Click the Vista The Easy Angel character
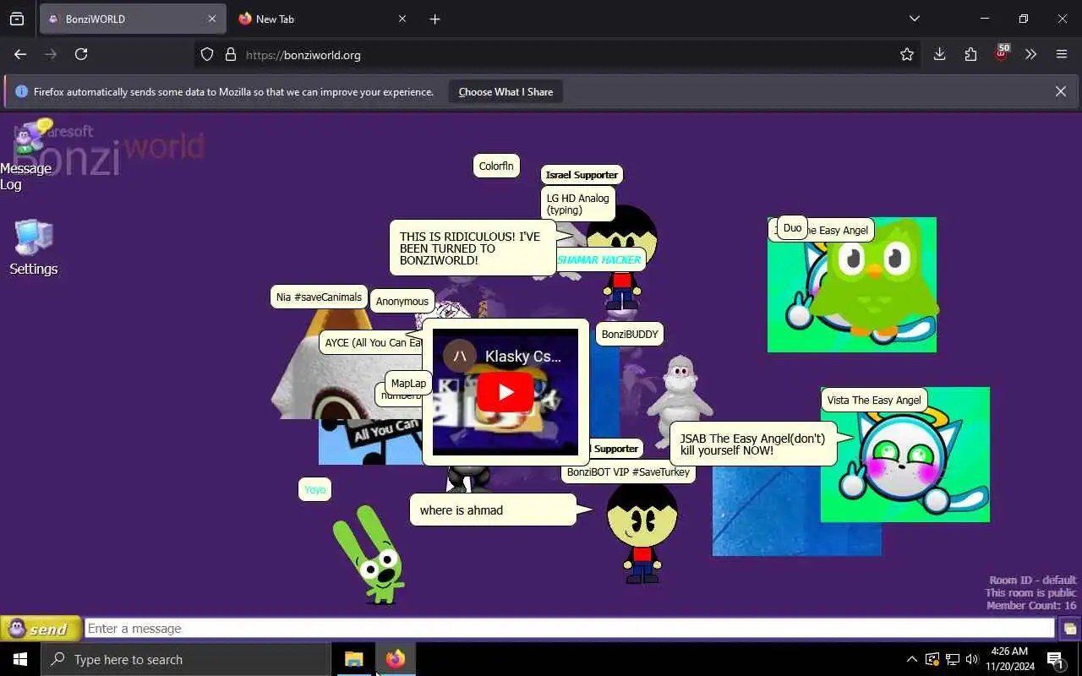The image size is (1082, 676). click(x=904, y=456)
